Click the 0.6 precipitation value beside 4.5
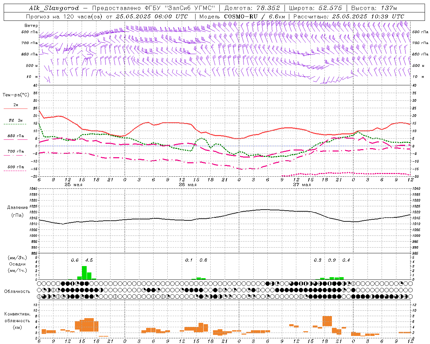Viewport: 430px width, 344px height. 75,260
